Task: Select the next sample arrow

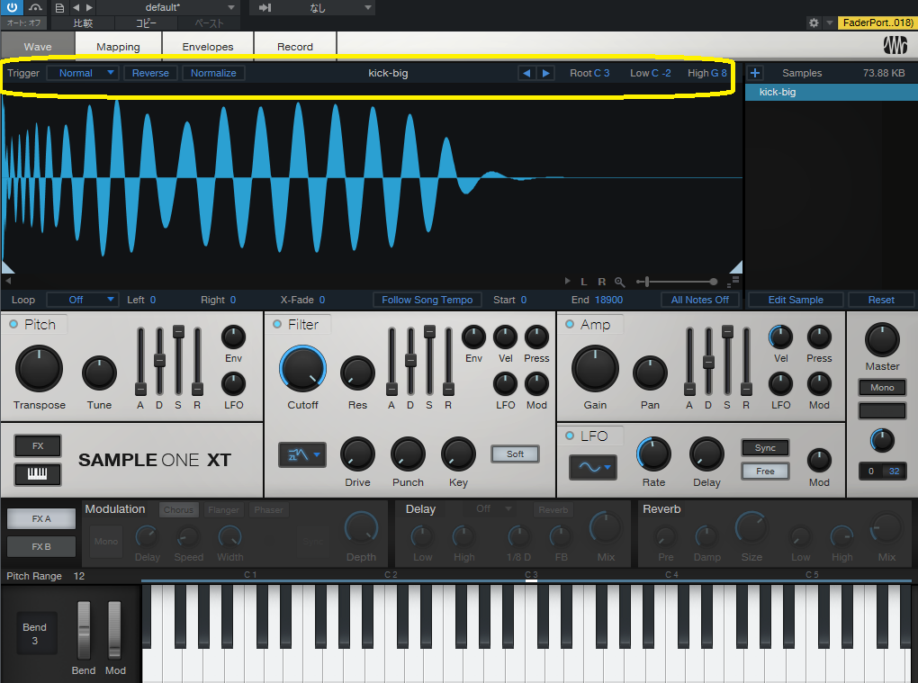Action: [545, 73]
